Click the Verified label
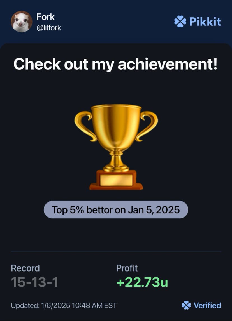Screen dimensions: 232x321 [x=207, y=305]
